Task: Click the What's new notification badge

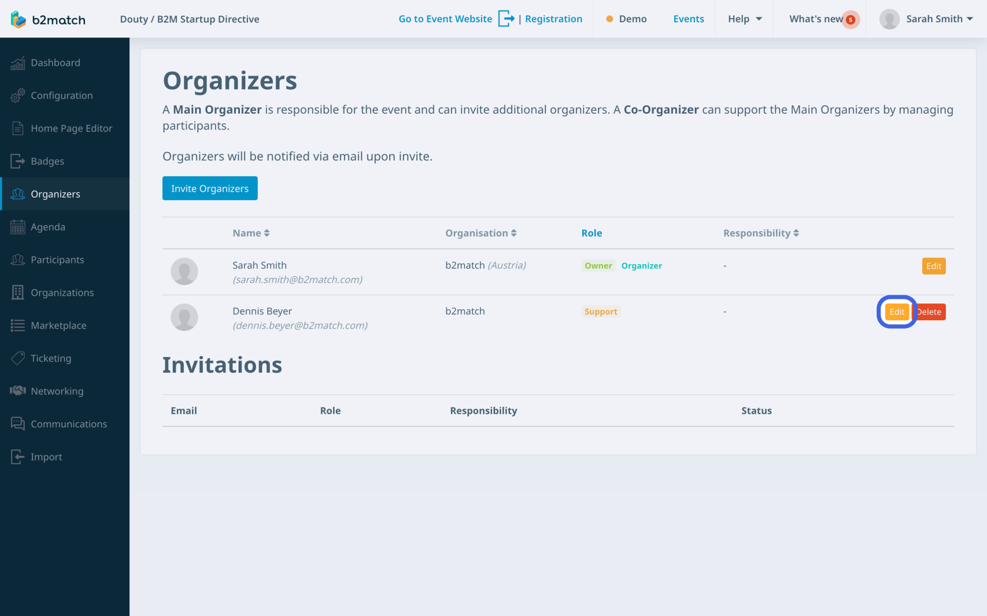Action: click(850, 20)
